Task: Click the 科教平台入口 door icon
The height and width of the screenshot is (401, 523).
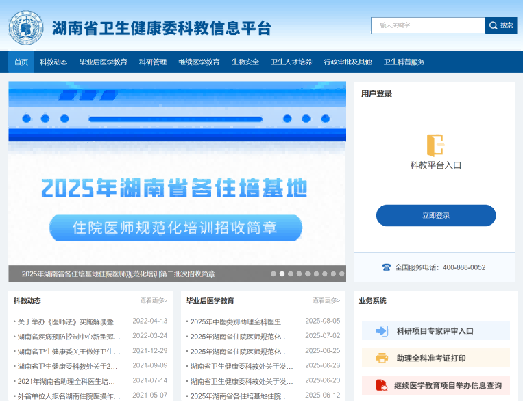Action: 435,145
